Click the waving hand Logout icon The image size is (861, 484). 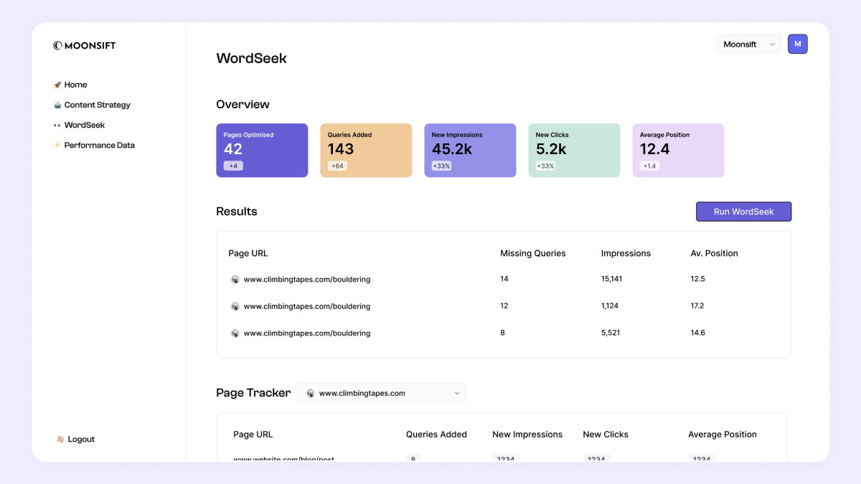(60, 439)
